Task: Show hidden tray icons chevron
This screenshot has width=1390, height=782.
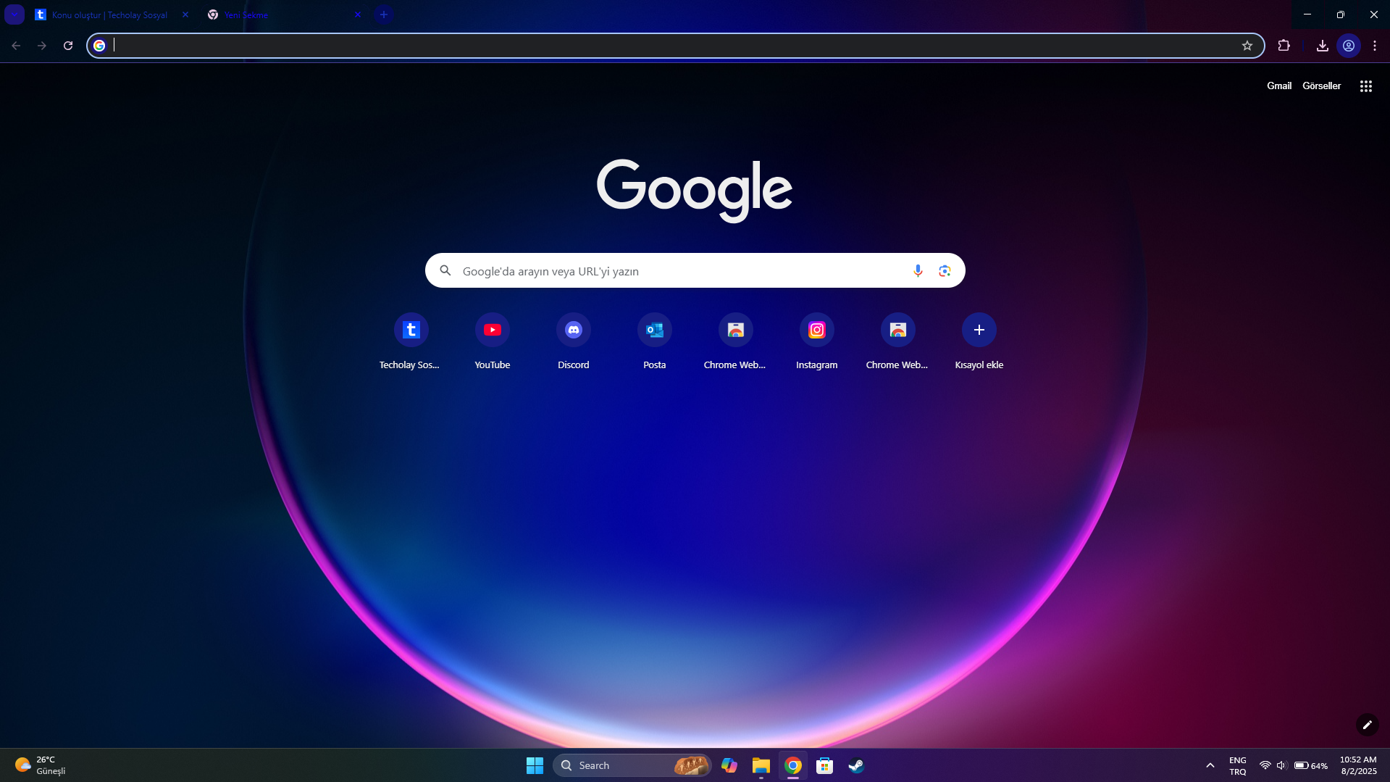Action: (1210, 765)
